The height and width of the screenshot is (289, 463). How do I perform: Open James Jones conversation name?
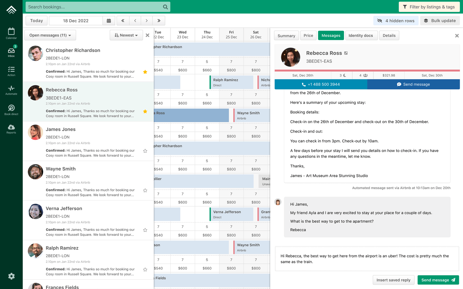coord(61,129)
